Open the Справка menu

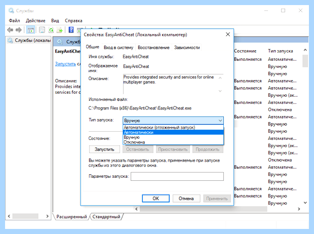(x=73, y=21)
